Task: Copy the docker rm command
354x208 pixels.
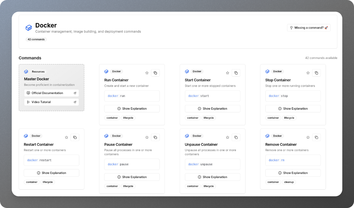Action: click(316, 137)
